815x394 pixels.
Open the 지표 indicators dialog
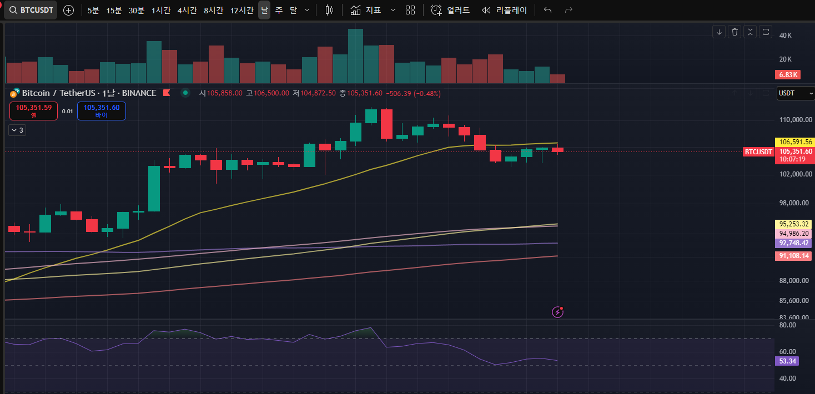coord(366,10)
